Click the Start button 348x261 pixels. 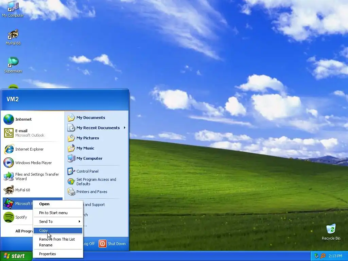(x=16, y=256)
